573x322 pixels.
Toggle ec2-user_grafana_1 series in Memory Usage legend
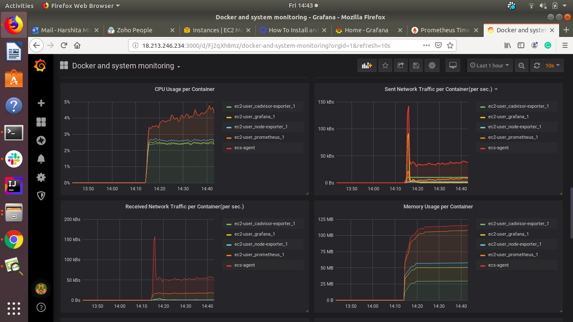pos(508,234)
